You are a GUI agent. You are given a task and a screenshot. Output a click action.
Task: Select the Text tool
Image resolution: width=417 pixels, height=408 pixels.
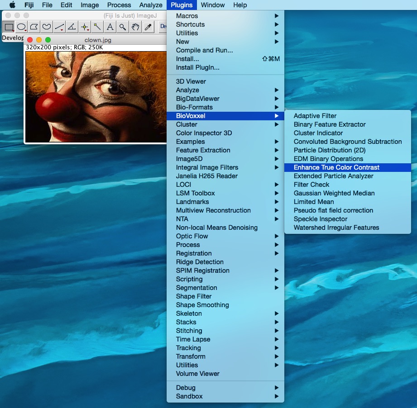(x=109, y=27)
